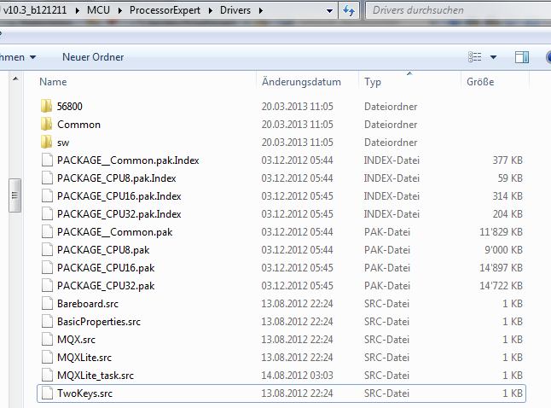The image size is (551, 408).
Task: Expand subfolders arrow after MCU
Action: click(120, 10)
